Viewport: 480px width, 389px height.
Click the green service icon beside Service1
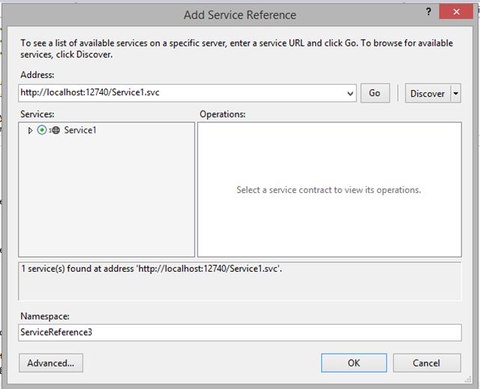tap(42, 130)
